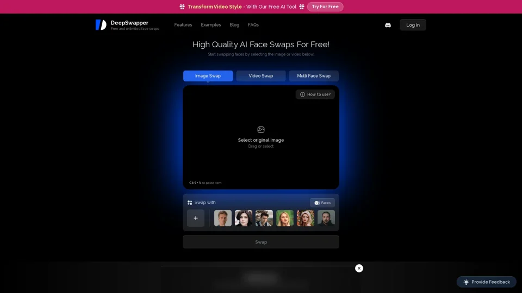
Task: Click the lightbulb icon in Provide Feedback
Action: coord(466,282)
